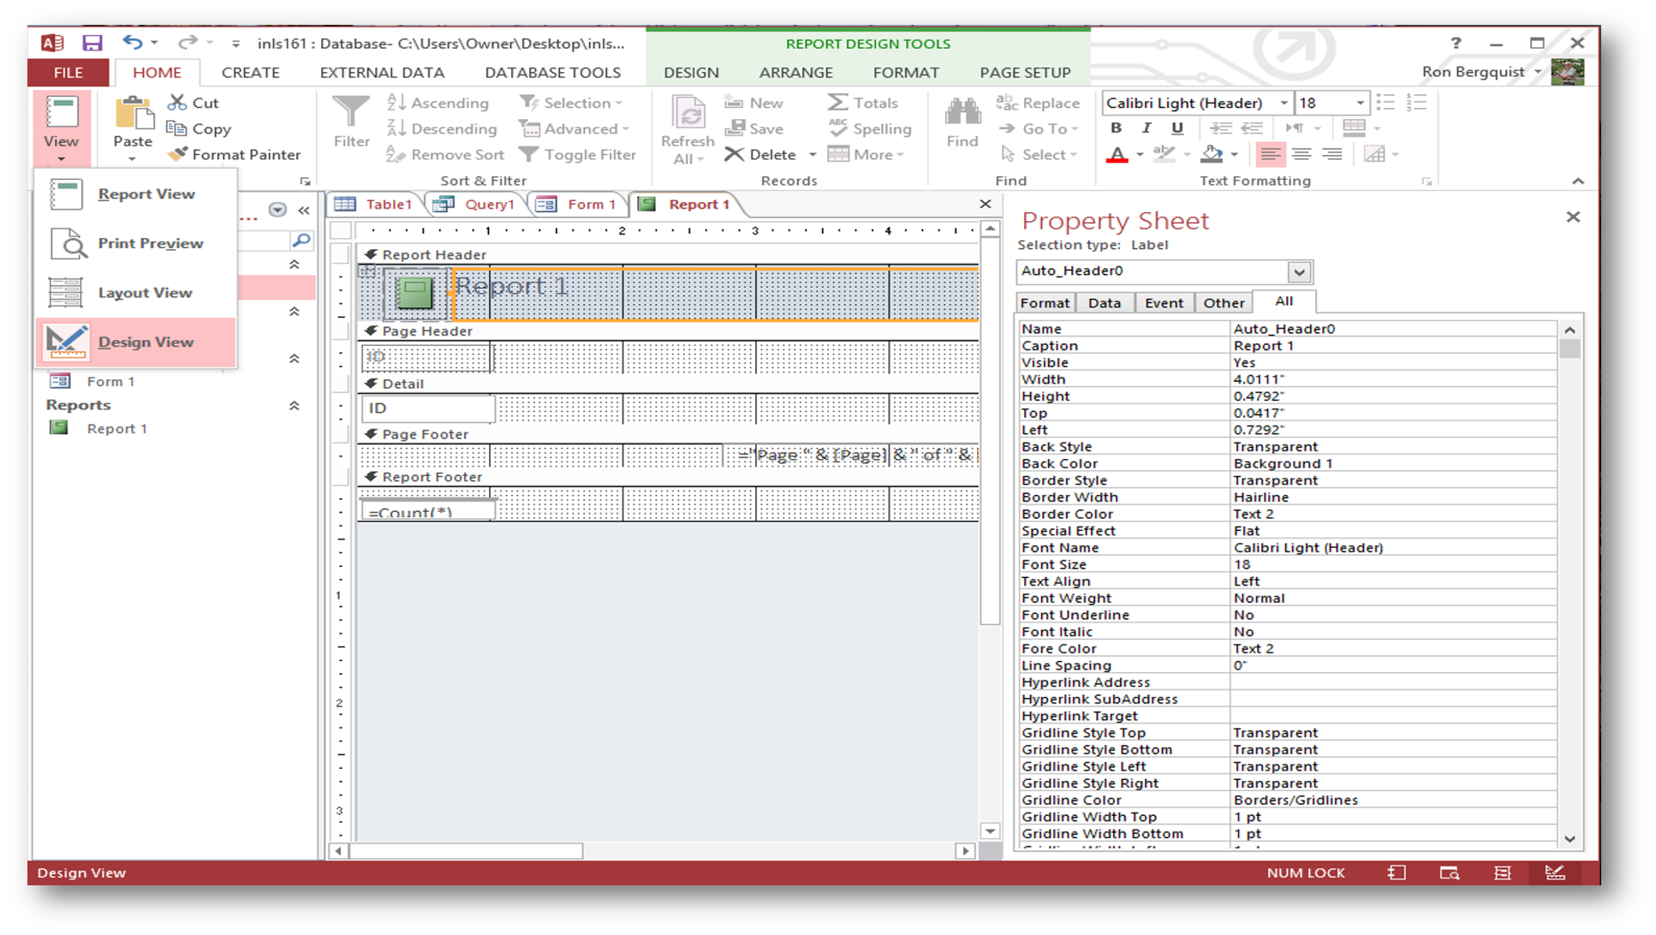This screenshot has height=935, width=1656.
Task: Click the Totals sigma icon
Action: (837, 103)
